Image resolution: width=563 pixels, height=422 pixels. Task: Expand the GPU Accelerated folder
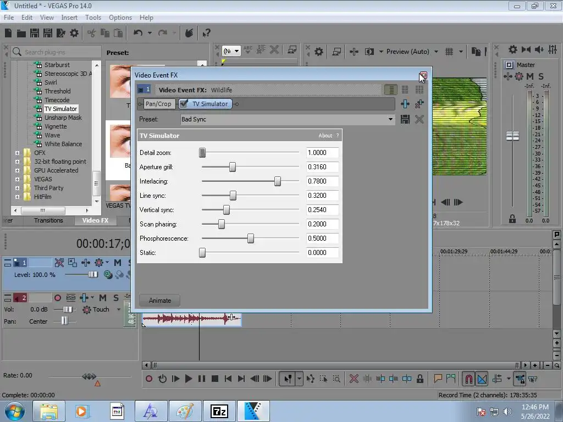(17, 170)
